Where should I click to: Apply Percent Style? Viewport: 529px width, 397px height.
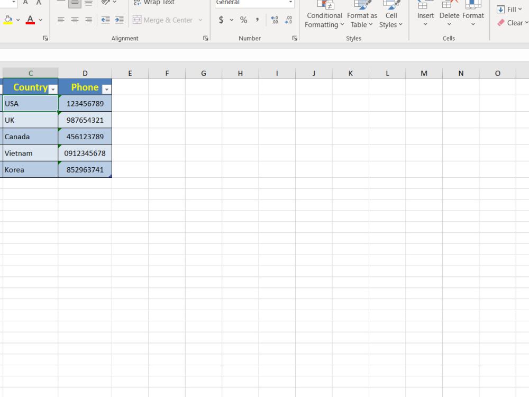click(243, 20)
